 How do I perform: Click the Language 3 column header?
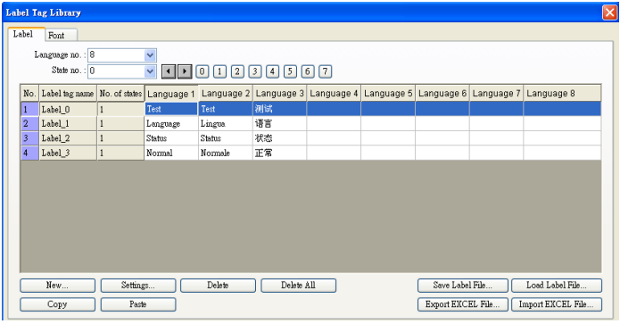[x=279, y=94]
